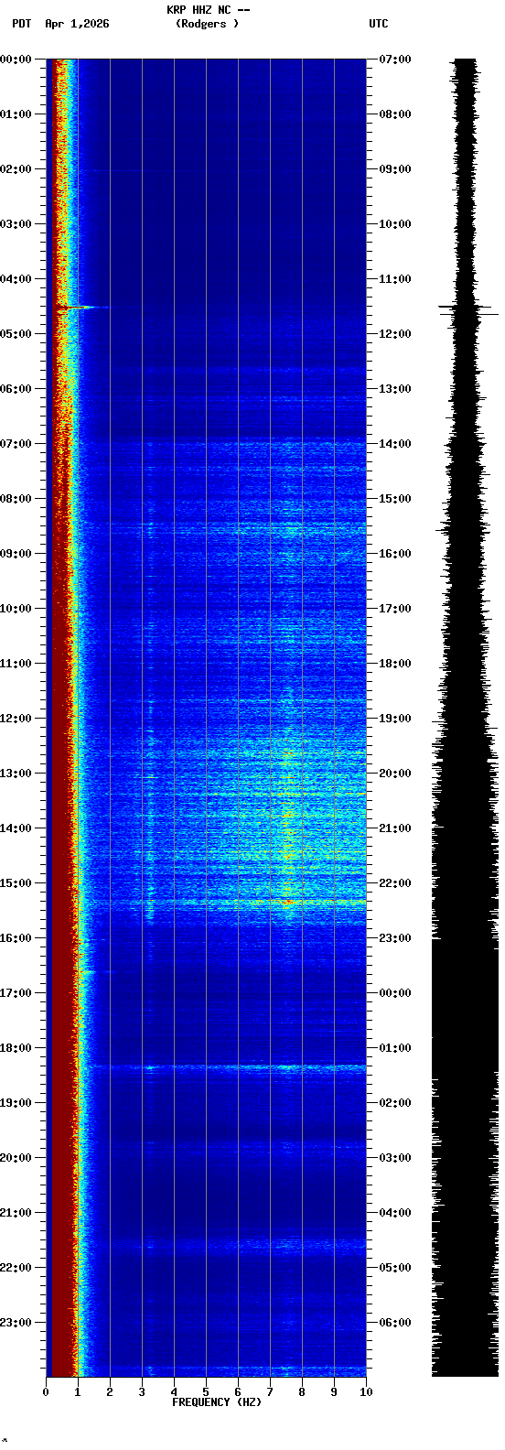This screenshot has width=505, height=1450.
Task: Click the PDT time label "13:00"
Action: [16, 774]
